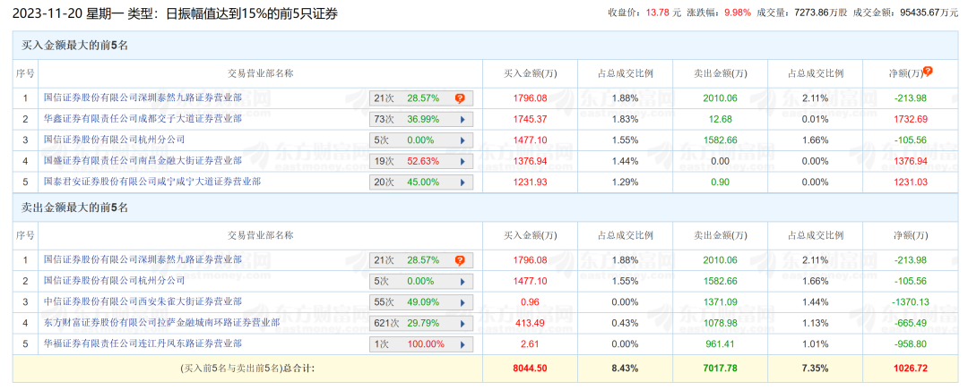Expand the 73次 36.99% stats dropdown
The height and width of the screenshot is (390, 968).
pos(462,119)
